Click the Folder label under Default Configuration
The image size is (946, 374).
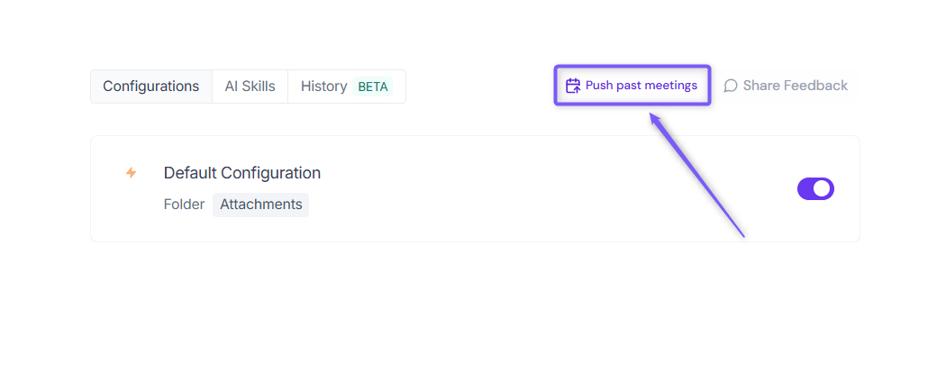pos(184,205)
